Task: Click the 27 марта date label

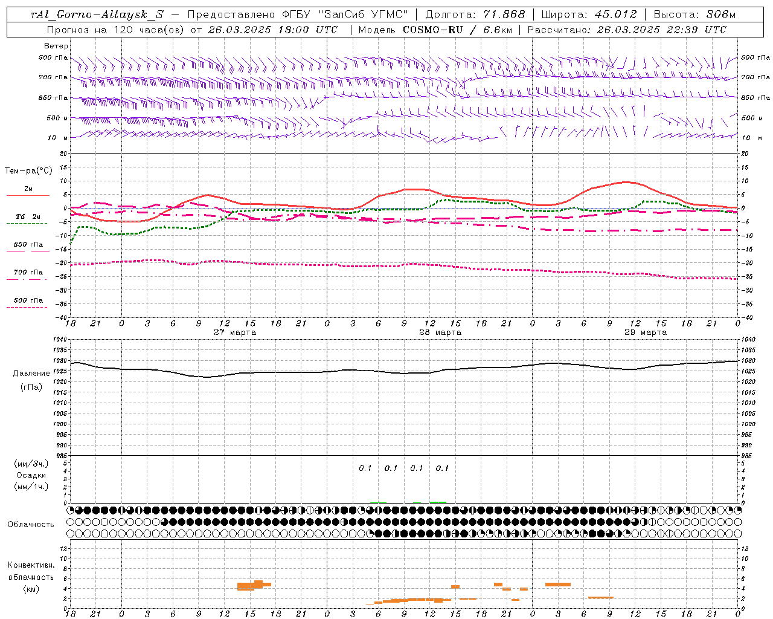Action: point(235,332)
